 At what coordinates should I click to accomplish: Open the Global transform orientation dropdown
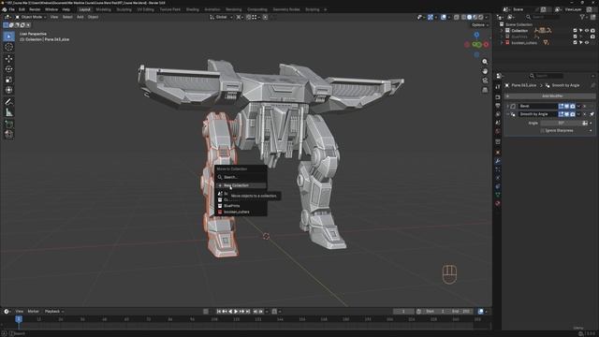[221, 17]
